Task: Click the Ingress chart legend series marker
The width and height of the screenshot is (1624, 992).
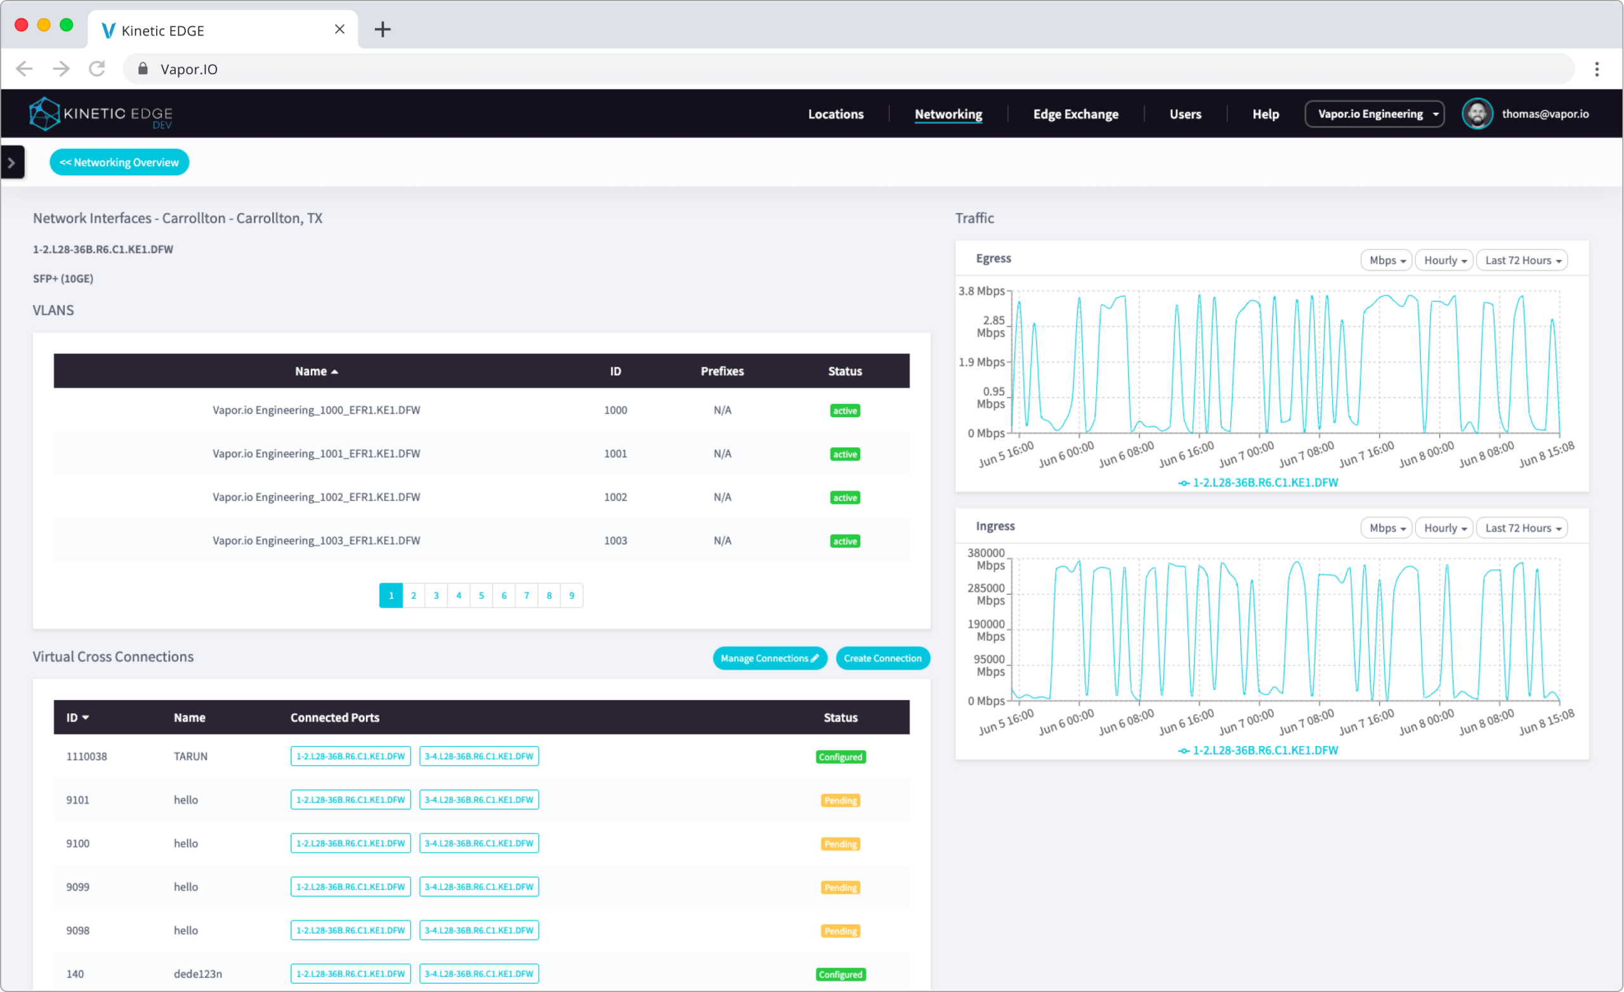Action: click(1184, 751)
